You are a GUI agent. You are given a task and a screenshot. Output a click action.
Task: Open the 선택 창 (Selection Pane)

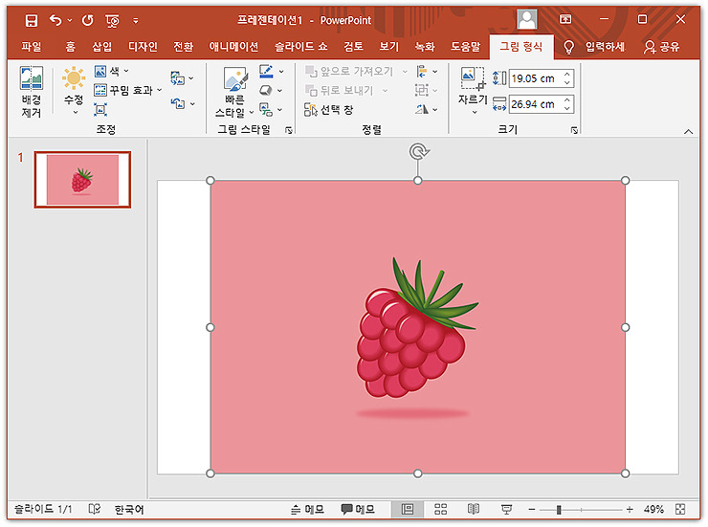point(329,110)
